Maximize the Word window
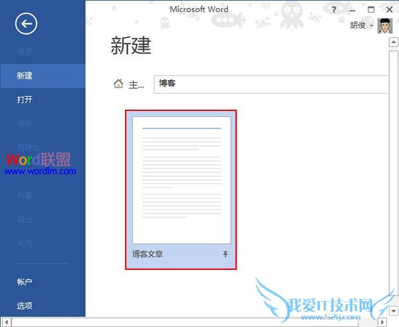The image size is (399, 327). [x=371, y=10]
